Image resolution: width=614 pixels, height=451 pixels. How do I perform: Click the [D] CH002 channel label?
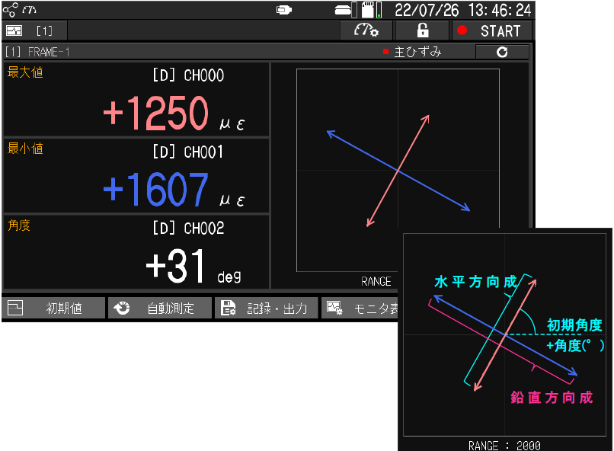click(x=188, y=229)
